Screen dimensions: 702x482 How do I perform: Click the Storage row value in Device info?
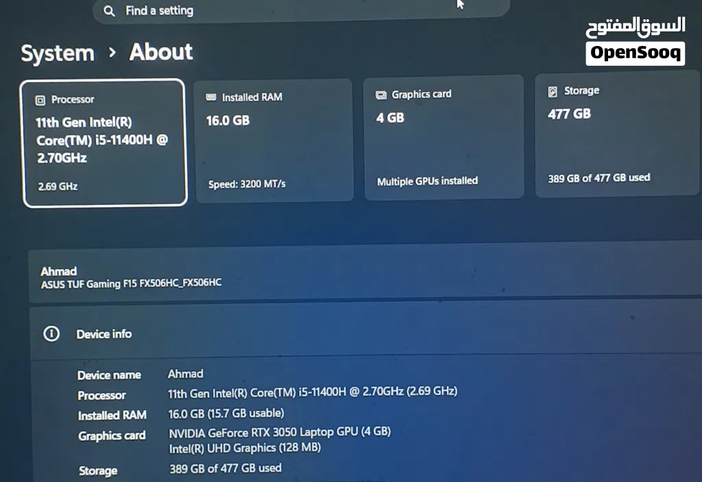[225, 468]
